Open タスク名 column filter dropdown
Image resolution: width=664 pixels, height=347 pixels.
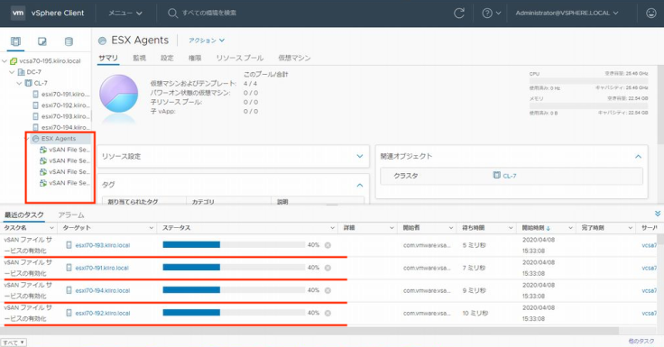(x=51, y=228)
